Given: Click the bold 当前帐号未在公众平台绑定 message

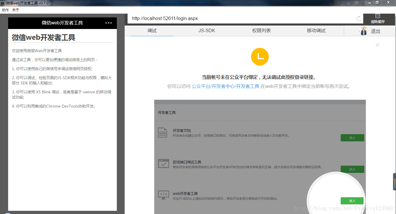Looking at the screenshot, I should pyautogui.click(x=259, y=77).
